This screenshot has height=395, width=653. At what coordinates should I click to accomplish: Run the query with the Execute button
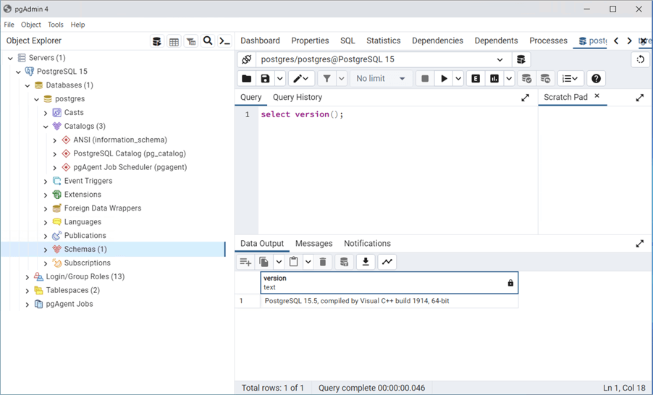[444, 79]
